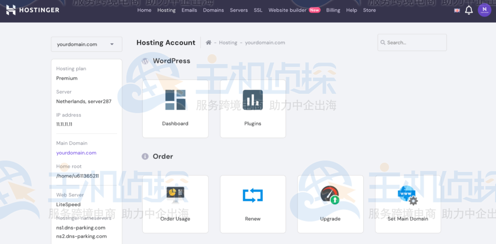Screen dimensions: 496x244
Task: Click the Hosting breadcrumb link
Action: [228, 43]
